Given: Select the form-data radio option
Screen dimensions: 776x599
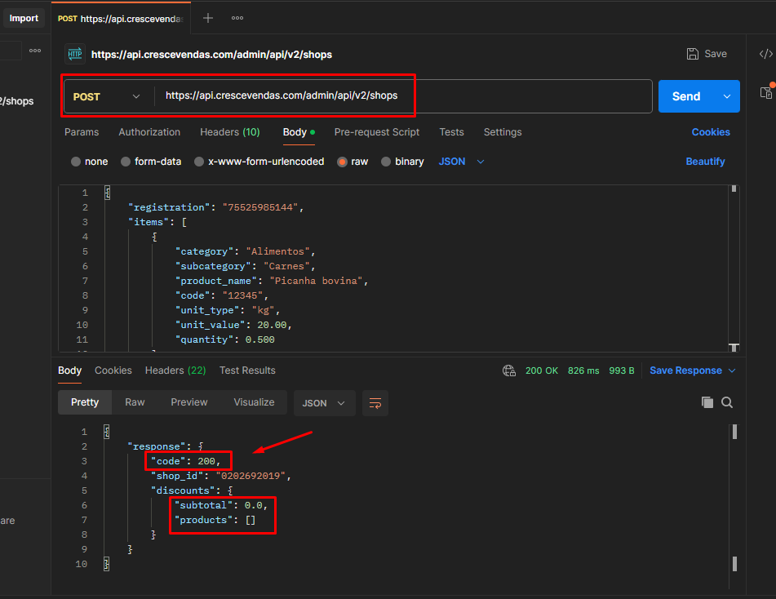Looking at the screenshot, I should pyautogui.click(x=126, y=162).
